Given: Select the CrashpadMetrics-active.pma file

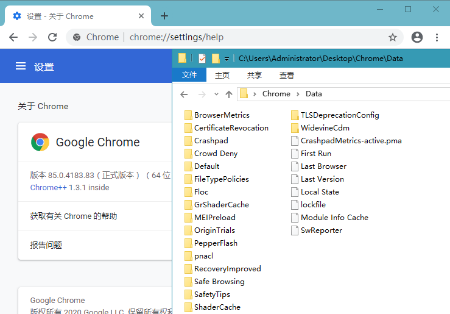Looking at the screenshot, I should pos(346,141).
